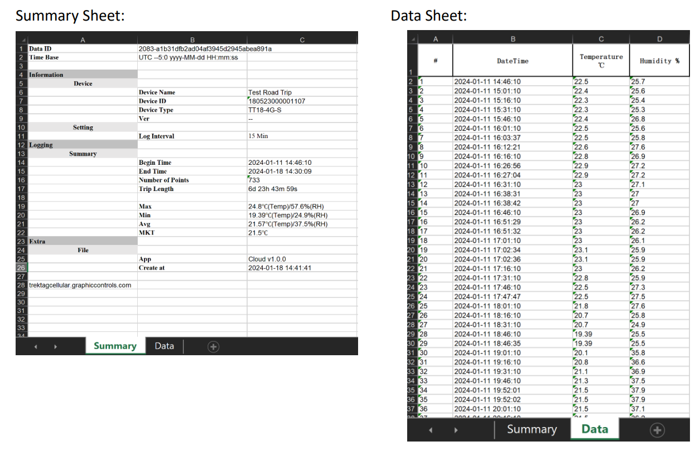
Task: Add a new sheet in the Data Sheet window
Action: click(x=658, y=429)
